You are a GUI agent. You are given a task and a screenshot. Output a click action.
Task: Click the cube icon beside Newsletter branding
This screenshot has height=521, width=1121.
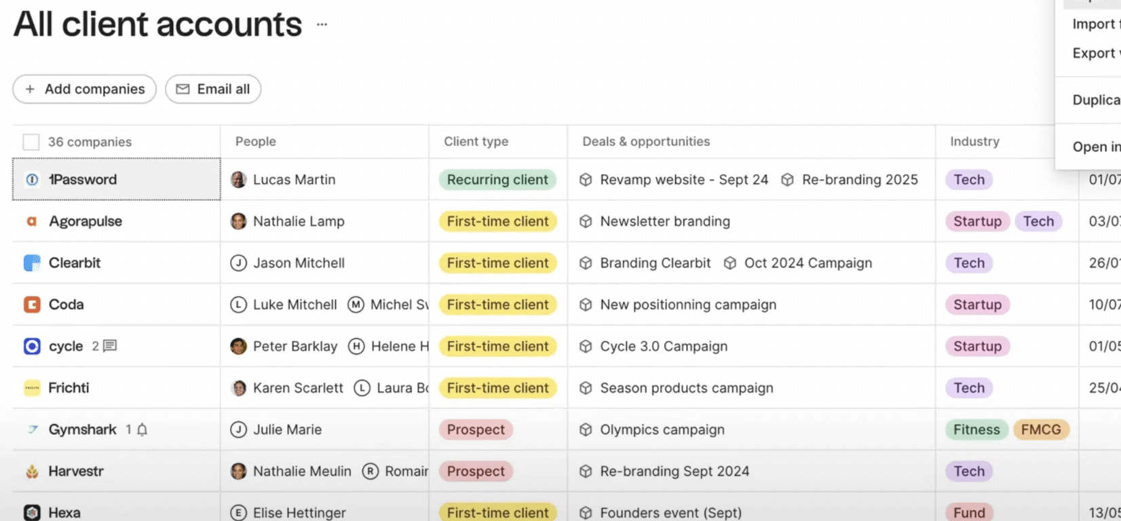[x=586, y=221]
